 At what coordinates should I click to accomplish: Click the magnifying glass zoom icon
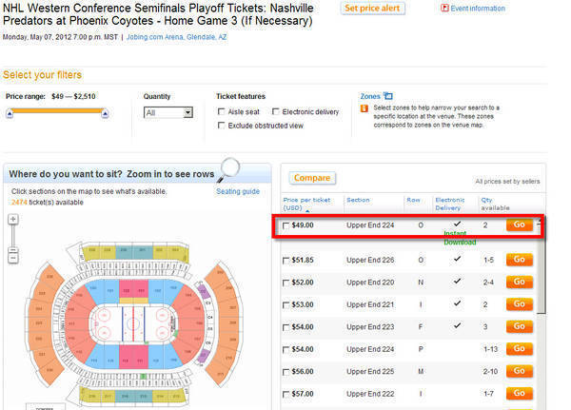(228, 169)
